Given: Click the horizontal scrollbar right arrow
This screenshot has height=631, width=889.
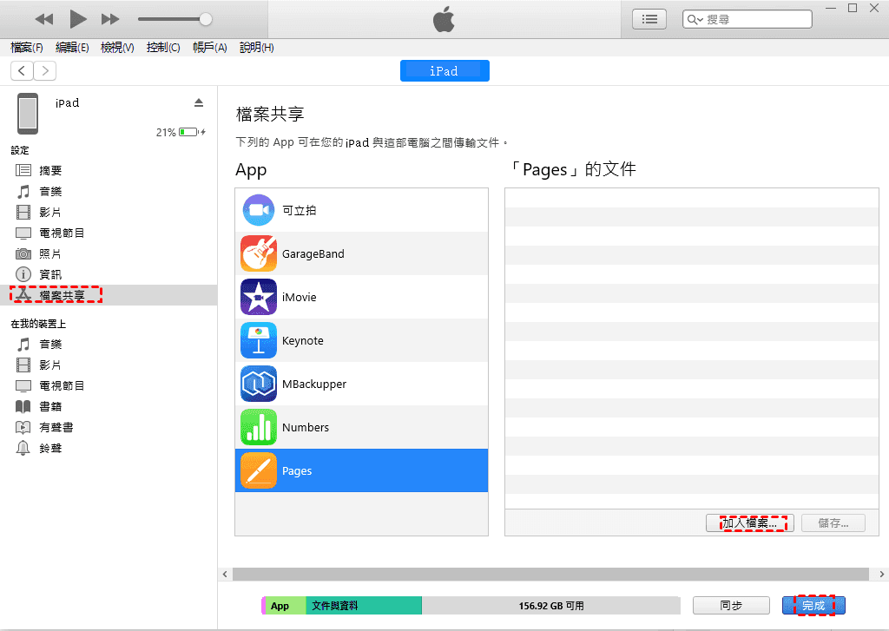Looking at the screenshot, I should tap(882, 574).
